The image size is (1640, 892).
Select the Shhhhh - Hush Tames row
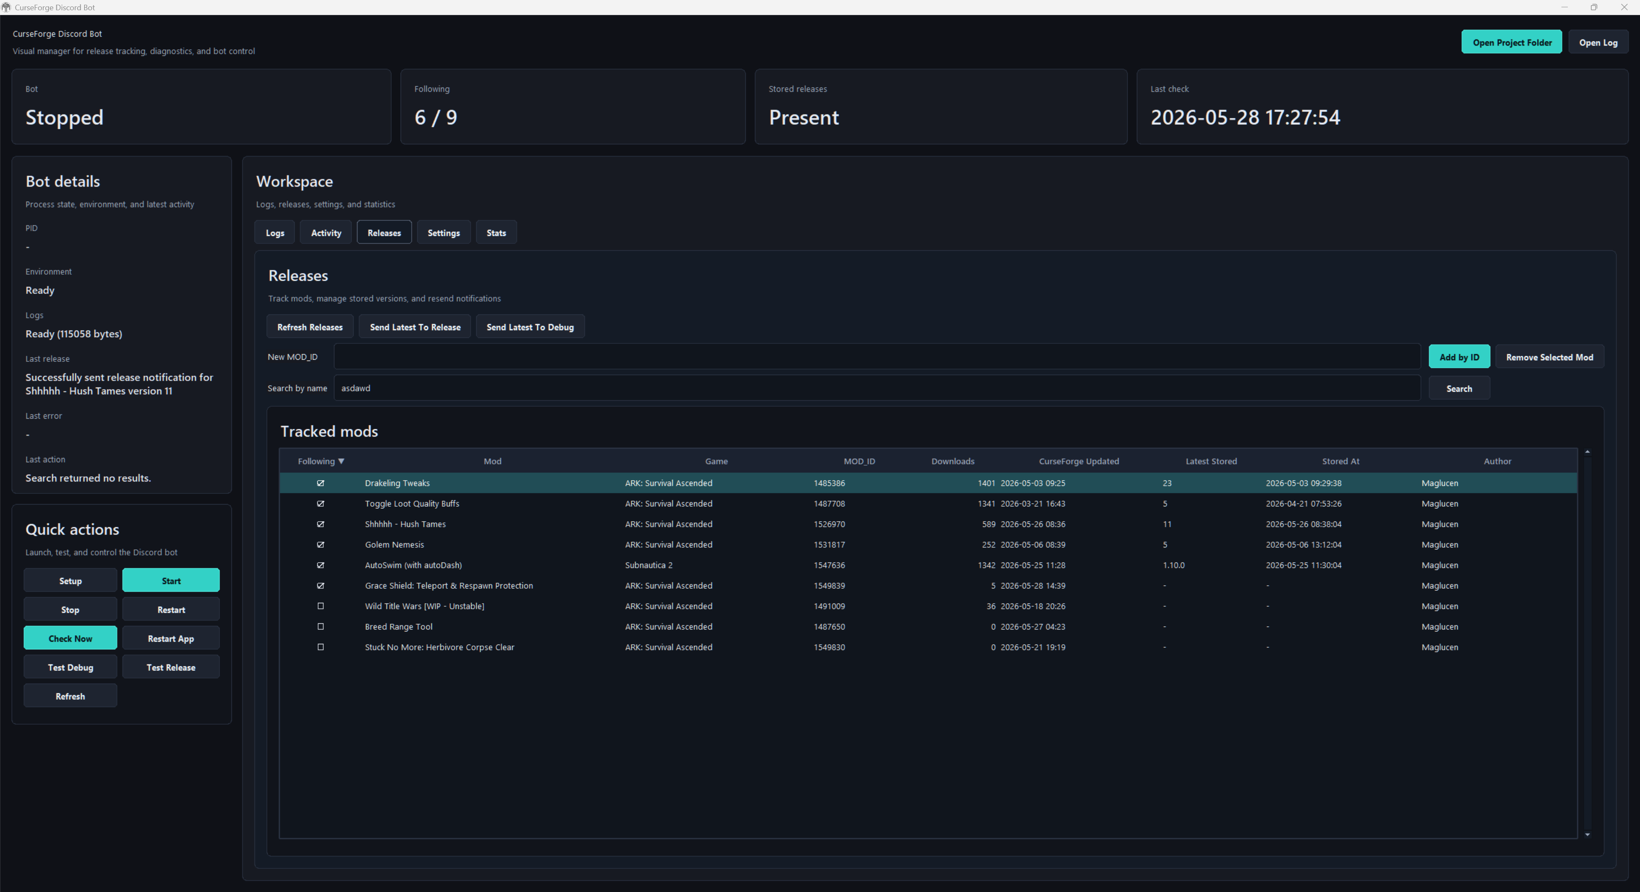[x=928, y=524]
